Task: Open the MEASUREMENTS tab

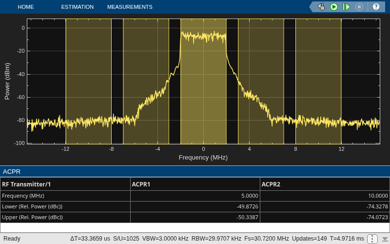Action: pos(130,7)
